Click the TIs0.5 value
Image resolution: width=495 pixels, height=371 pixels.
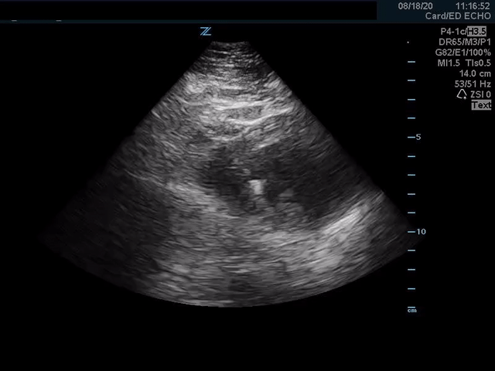tap(478, 63)
